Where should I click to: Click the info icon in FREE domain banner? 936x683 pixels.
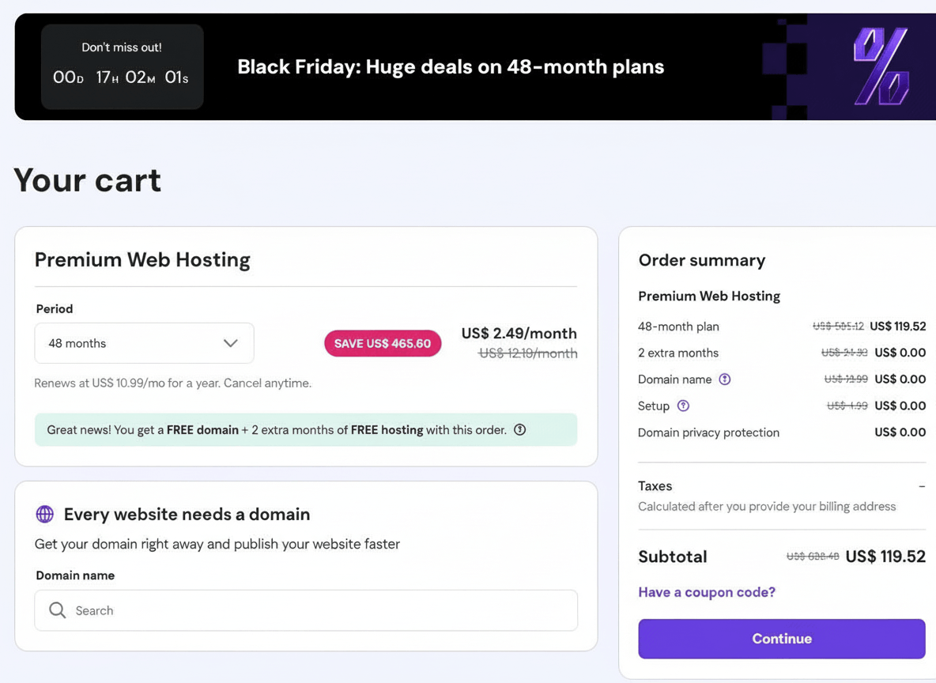(519, 429)
